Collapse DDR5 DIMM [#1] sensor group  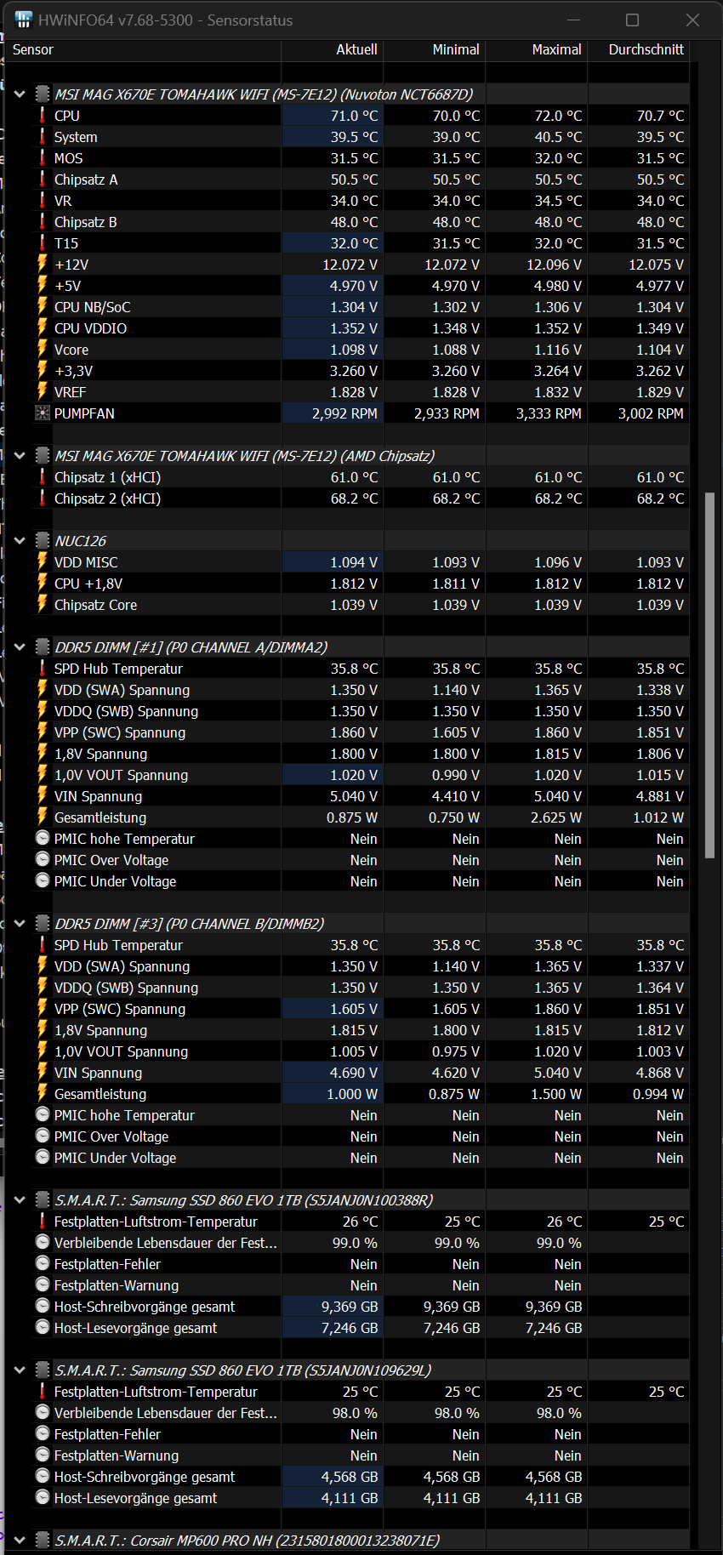[x=20, y=647]
